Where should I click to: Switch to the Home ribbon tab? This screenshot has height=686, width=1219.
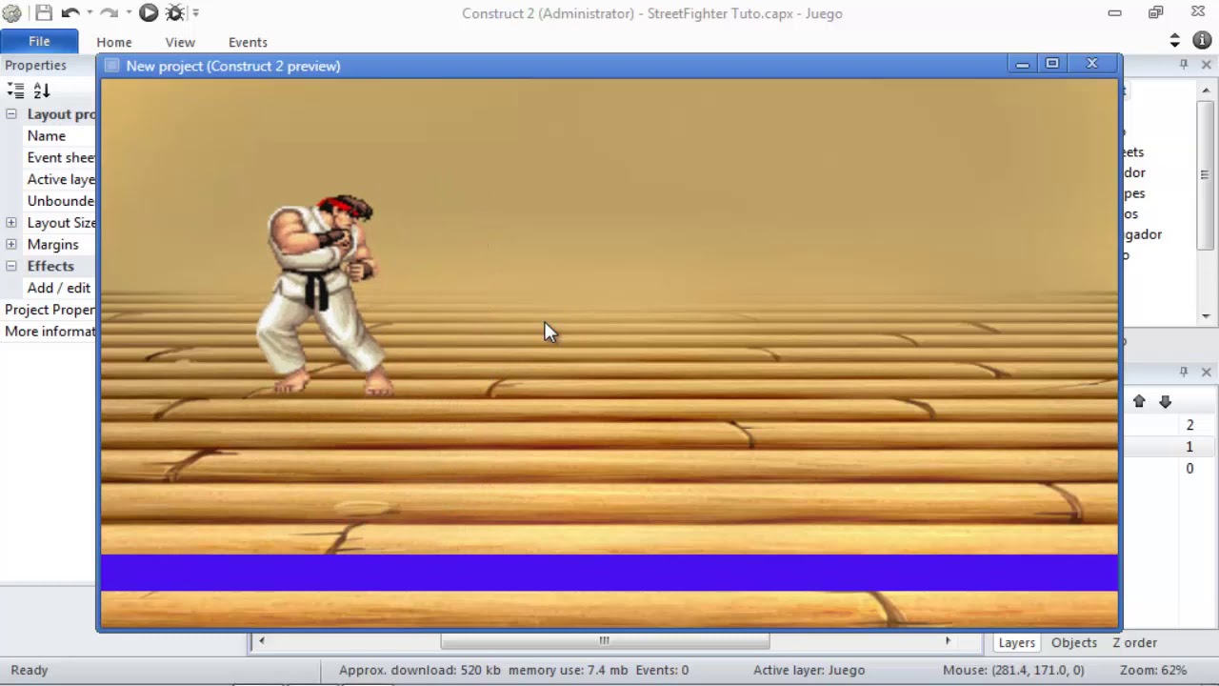pos(114,42)
